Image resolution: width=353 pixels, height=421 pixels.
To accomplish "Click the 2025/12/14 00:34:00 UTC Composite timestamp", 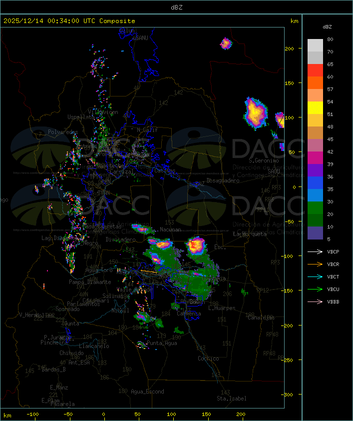I will tap(69, 20).
